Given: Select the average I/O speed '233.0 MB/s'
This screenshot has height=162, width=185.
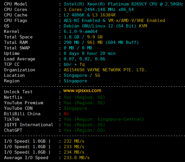Looking at the screenshot, I should point(76,158).
